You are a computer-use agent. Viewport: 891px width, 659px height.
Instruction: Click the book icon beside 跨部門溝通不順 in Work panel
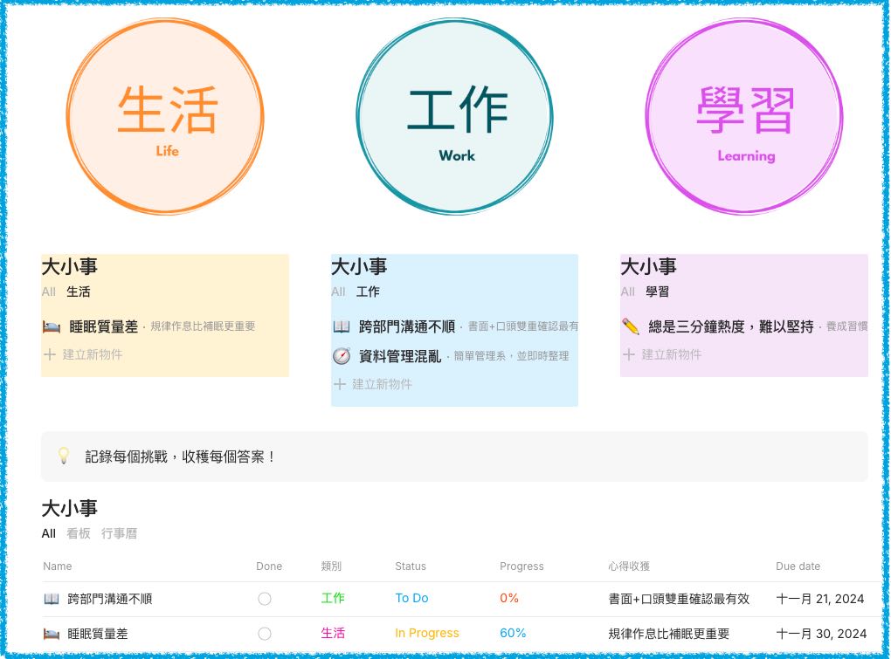coord(342,326)
